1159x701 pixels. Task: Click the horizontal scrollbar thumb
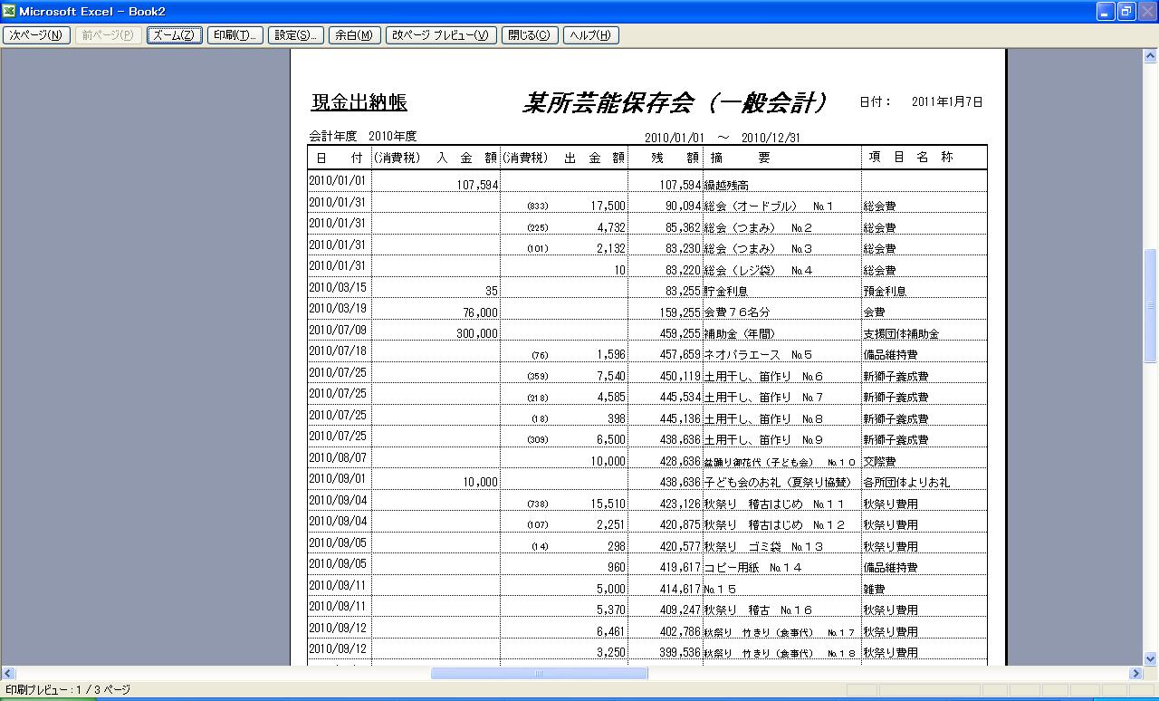[x=539, y=674]
